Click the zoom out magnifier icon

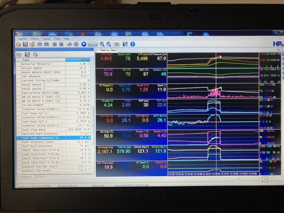click(109, 44)
